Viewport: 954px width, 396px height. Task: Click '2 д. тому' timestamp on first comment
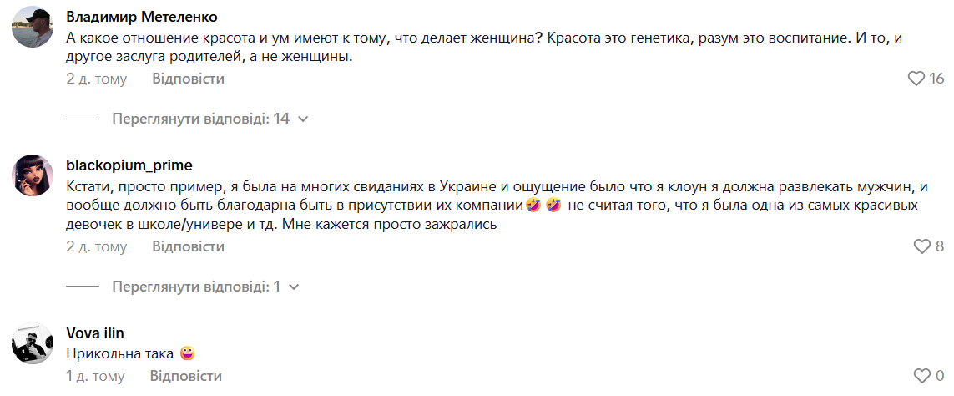click(x=97, y=79)
